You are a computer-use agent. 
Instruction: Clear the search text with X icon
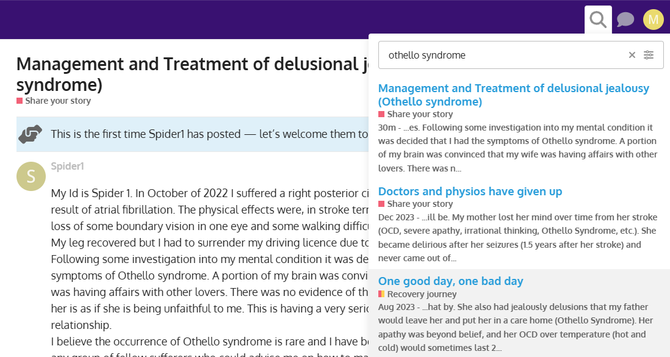tap(632, 56)
